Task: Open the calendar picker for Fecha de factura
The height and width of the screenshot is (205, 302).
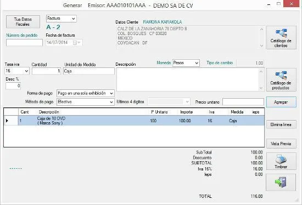Action: [x=77, y=43]
